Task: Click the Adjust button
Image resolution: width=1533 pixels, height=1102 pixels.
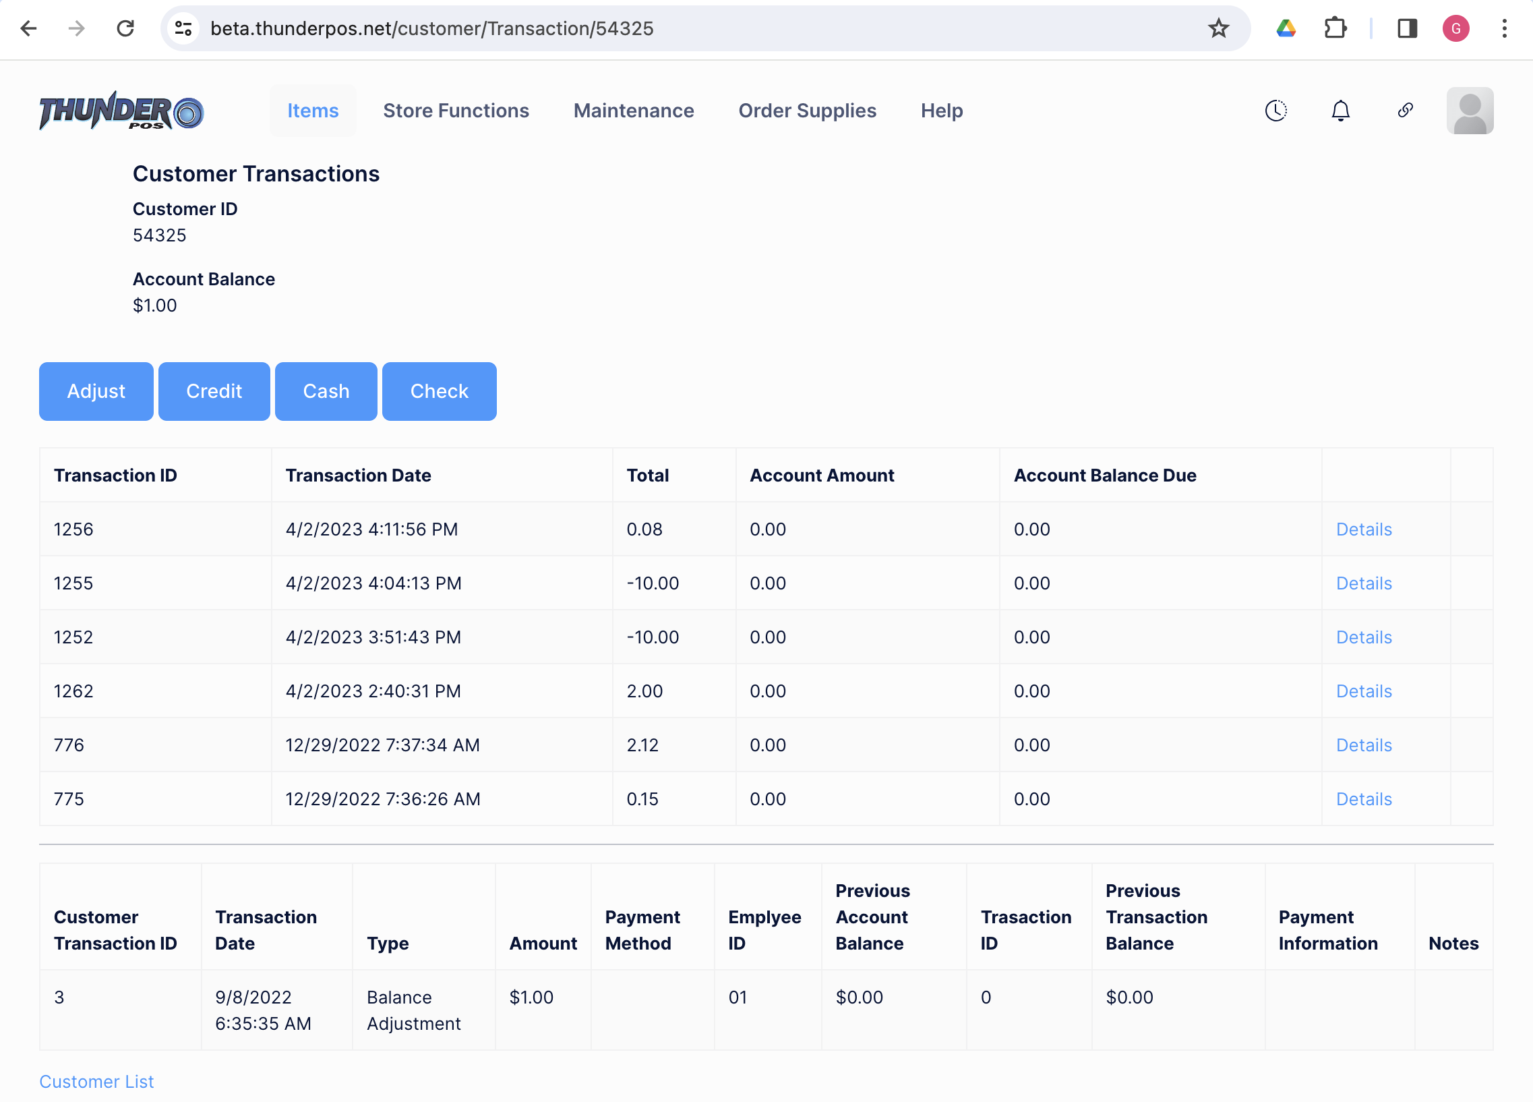Action: click(96, 390)
